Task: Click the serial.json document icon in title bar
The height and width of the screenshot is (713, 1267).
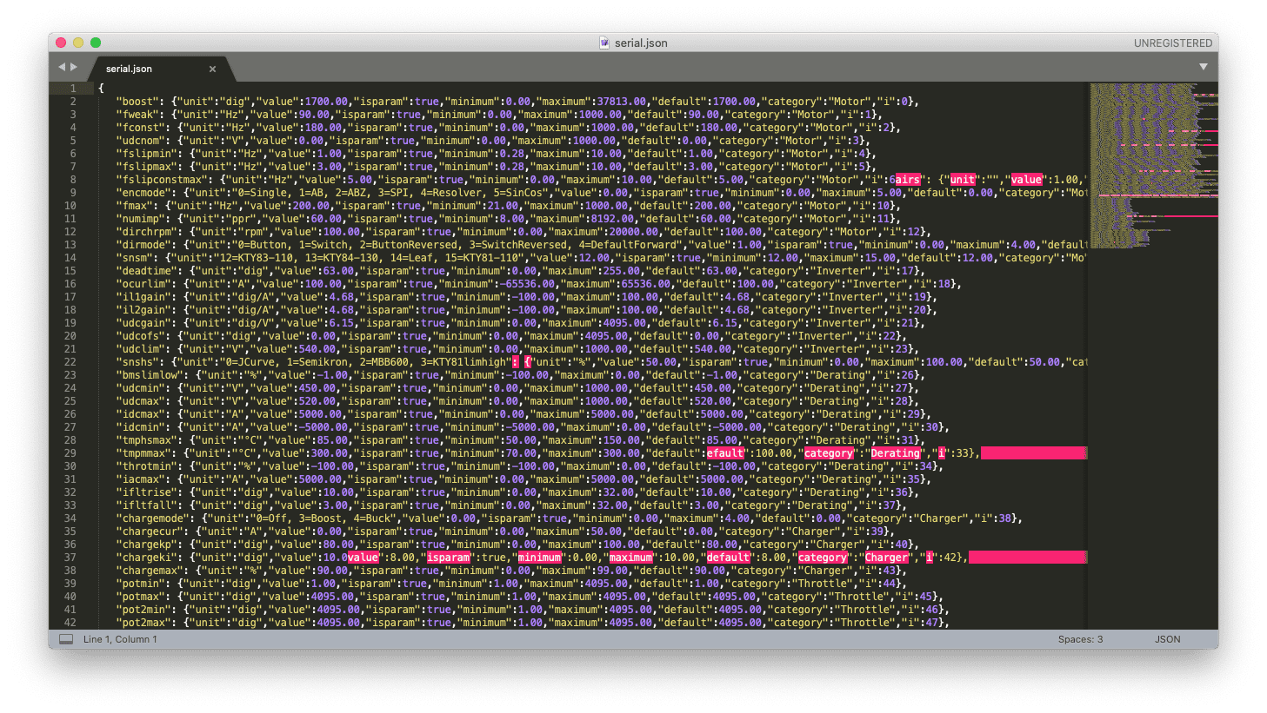Action: point(604,43)
